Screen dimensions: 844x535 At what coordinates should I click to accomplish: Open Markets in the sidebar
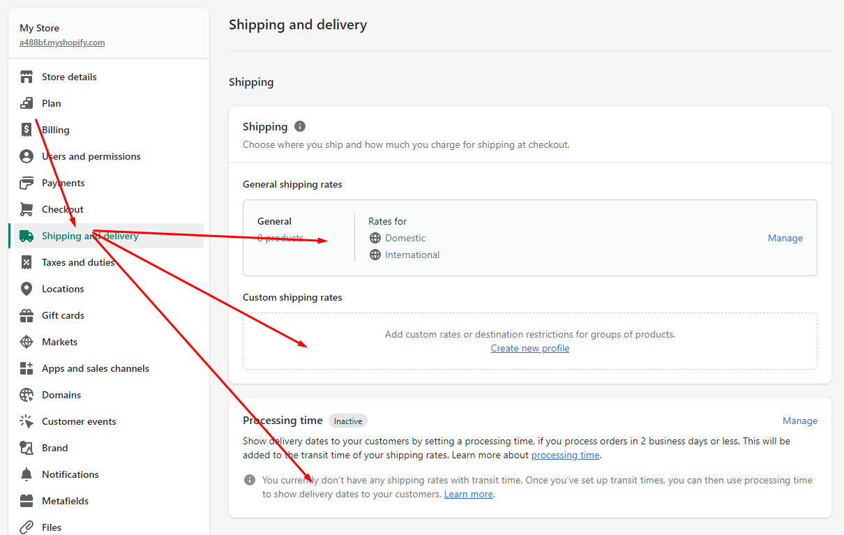click(x=59, y=342)
